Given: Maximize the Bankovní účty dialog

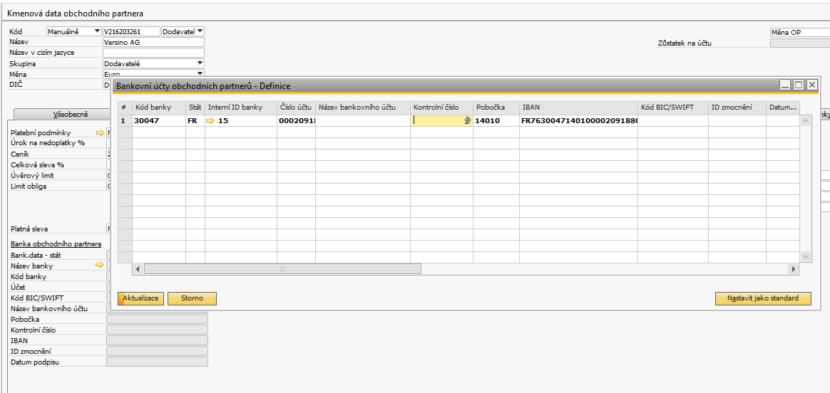Looking at the screenshot, I should [799, 85].
